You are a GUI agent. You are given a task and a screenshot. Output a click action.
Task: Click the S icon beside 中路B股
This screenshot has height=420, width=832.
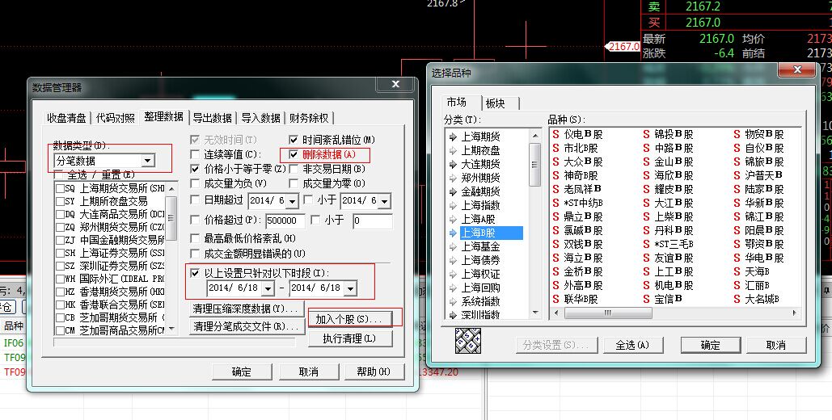click(x=646, y=149)
